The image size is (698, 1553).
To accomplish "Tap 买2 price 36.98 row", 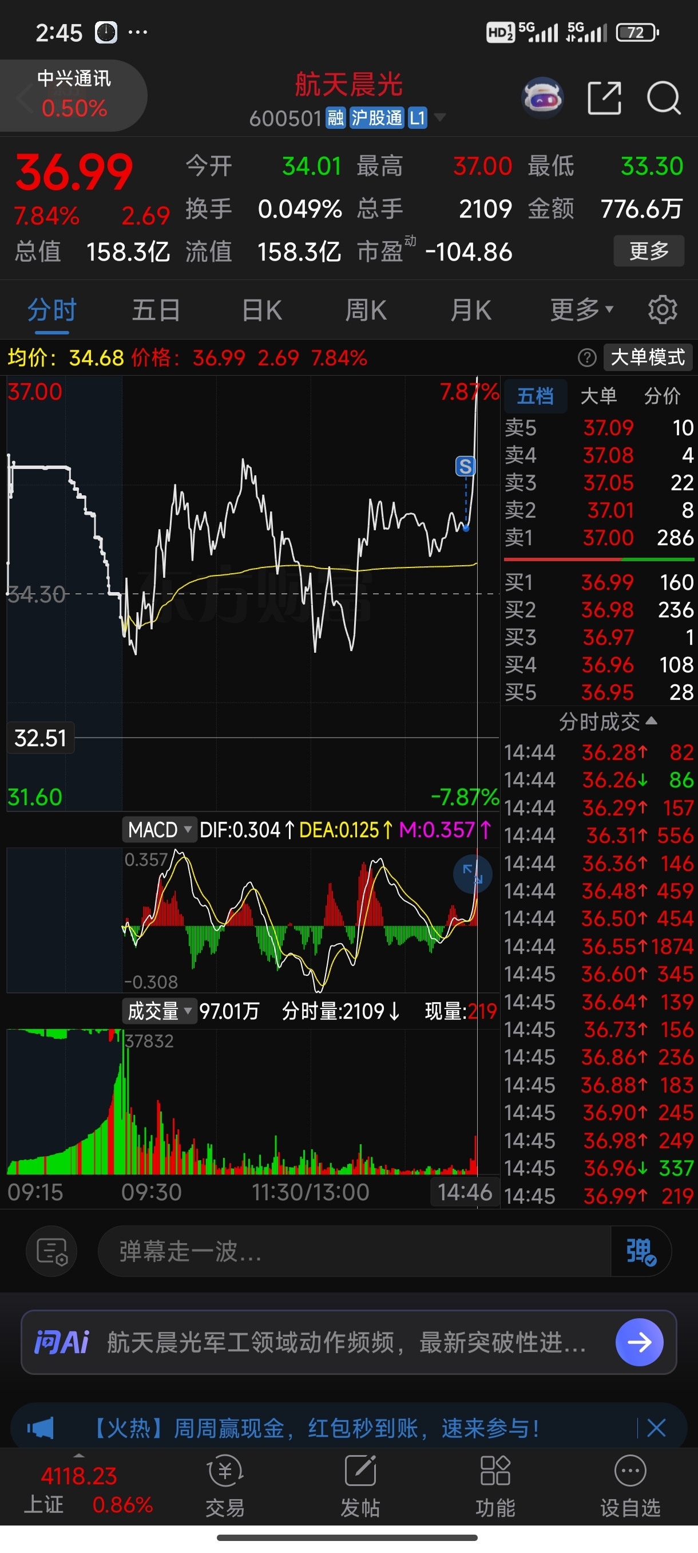I will (599, 609).
